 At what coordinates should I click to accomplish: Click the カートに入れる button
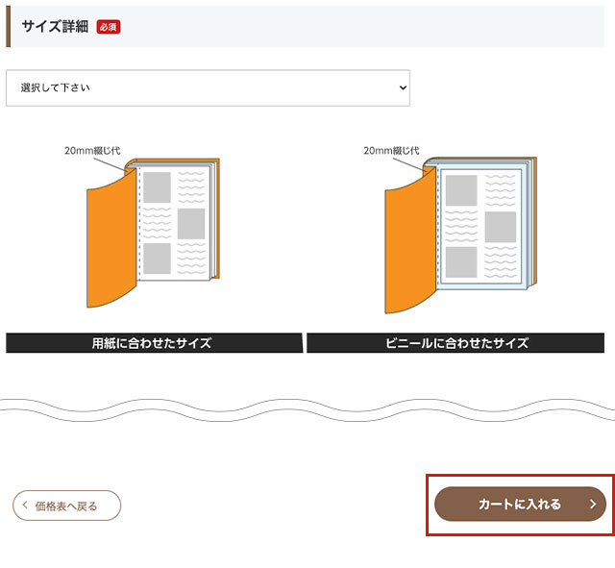[520, 504]
